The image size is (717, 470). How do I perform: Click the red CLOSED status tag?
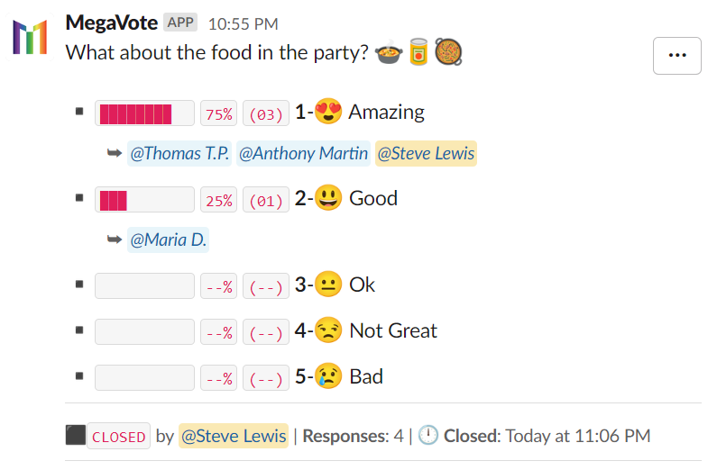pos(118,436)
